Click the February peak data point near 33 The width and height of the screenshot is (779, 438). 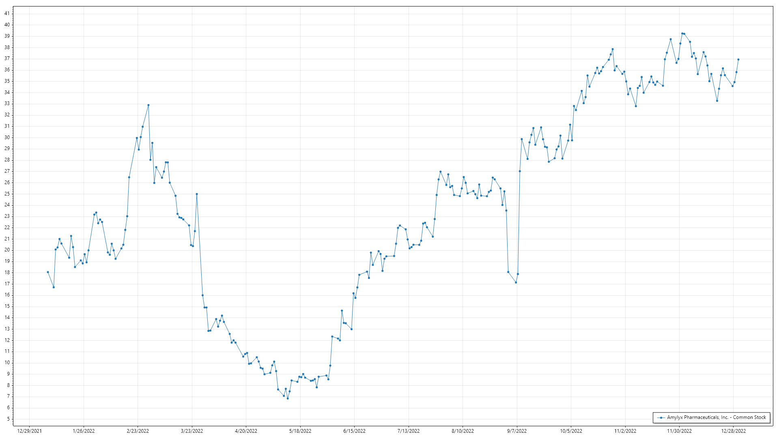click(x=148, y=105)
